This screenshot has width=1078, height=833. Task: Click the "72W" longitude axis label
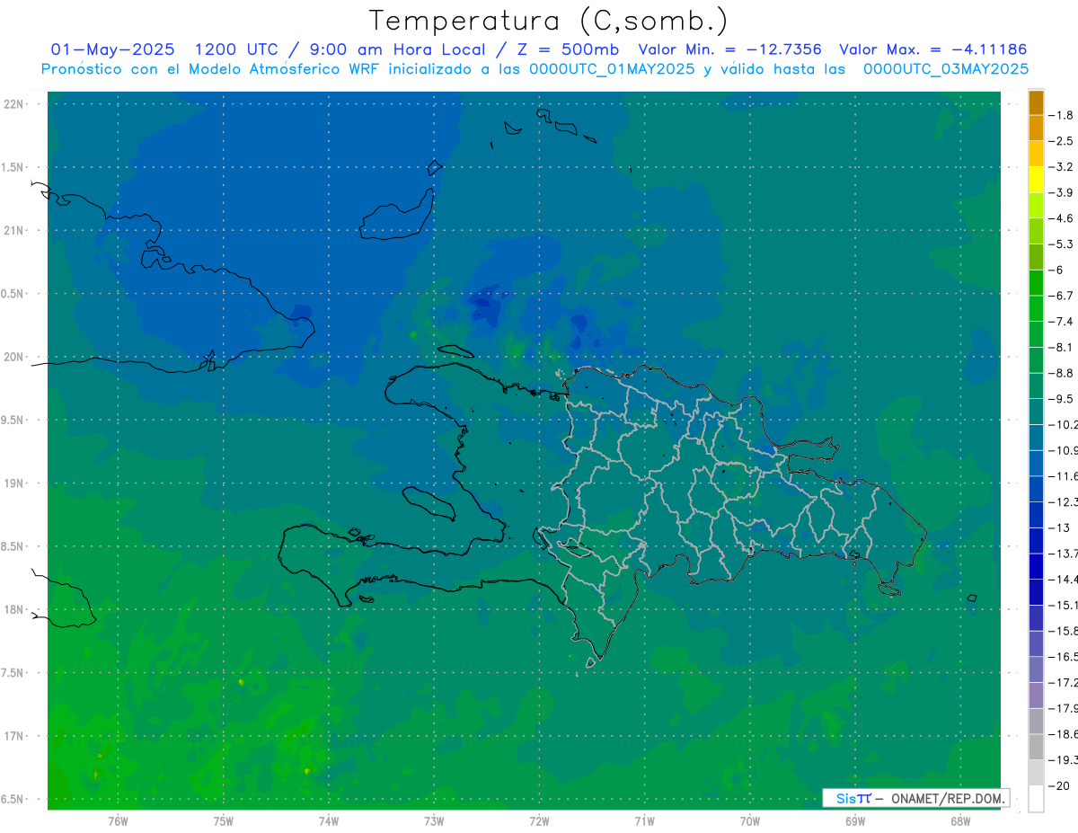(x=540, y=821)
